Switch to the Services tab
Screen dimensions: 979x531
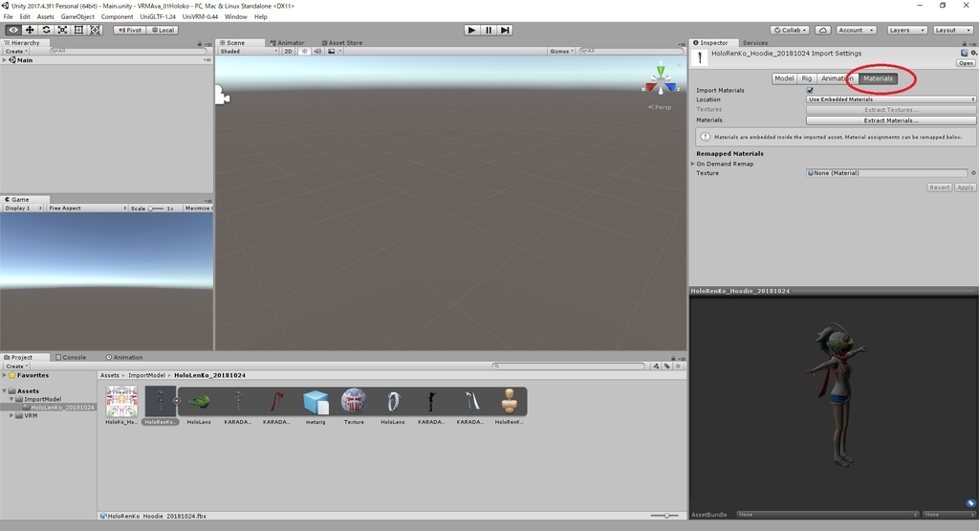tap(755, 43)
